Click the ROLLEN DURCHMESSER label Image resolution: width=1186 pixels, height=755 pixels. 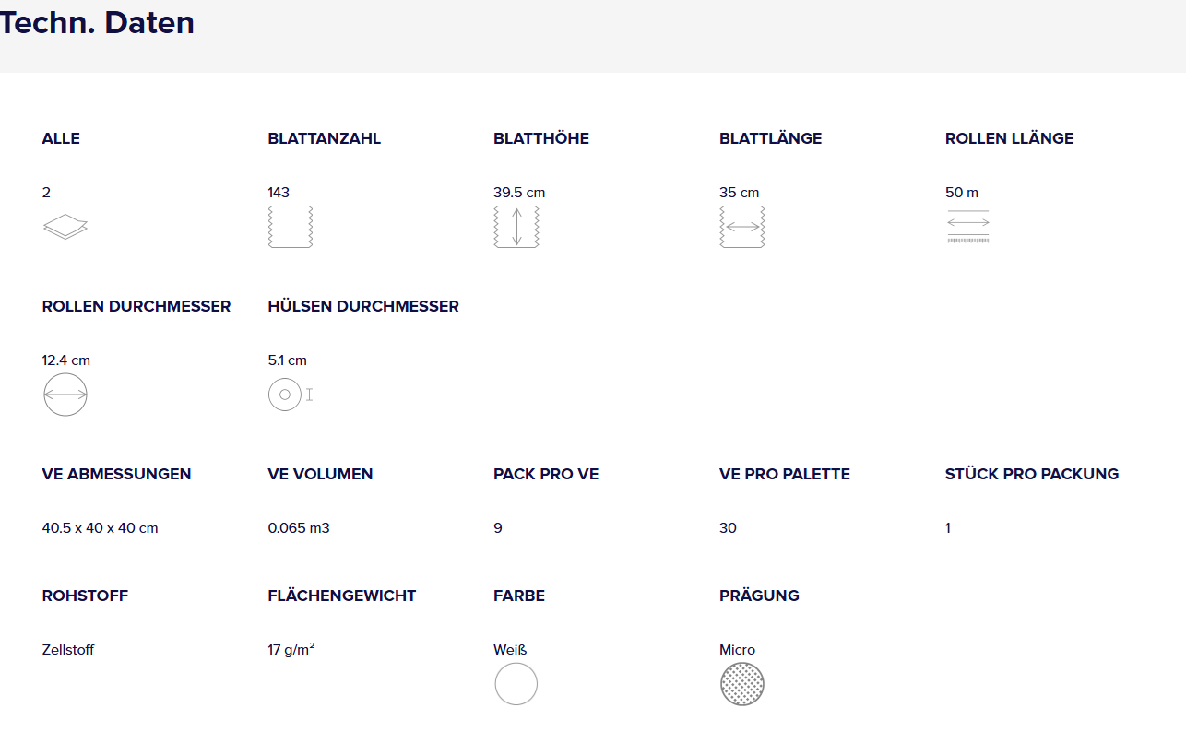tap(136, 306)
